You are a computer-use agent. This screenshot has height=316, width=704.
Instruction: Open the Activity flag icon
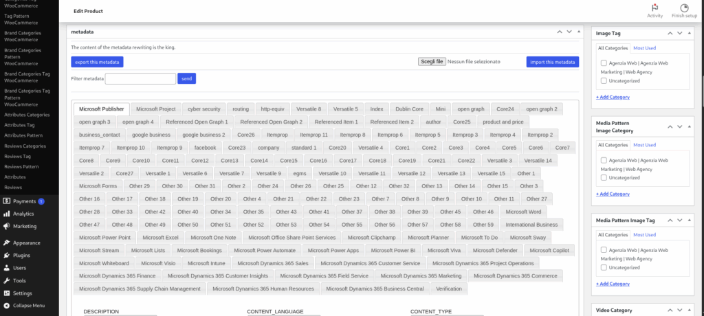(x=654, y=8)
